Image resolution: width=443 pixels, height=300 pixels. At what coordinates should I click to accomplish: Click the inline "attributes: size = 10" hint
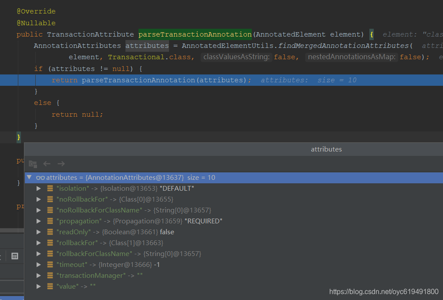pos(308,80)
